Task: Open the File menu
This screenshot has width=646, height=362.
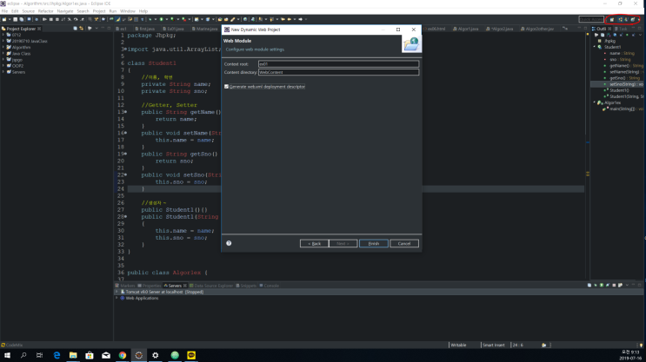Action: click(4, 11)
